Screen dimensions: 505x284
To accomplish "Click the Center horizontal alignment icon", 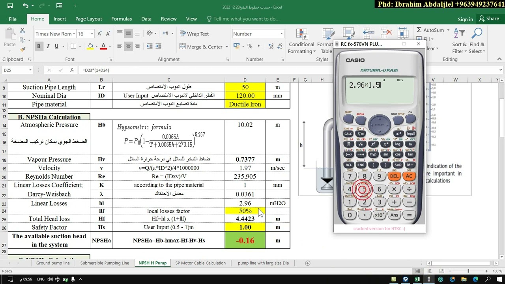I will click(128, 47).
